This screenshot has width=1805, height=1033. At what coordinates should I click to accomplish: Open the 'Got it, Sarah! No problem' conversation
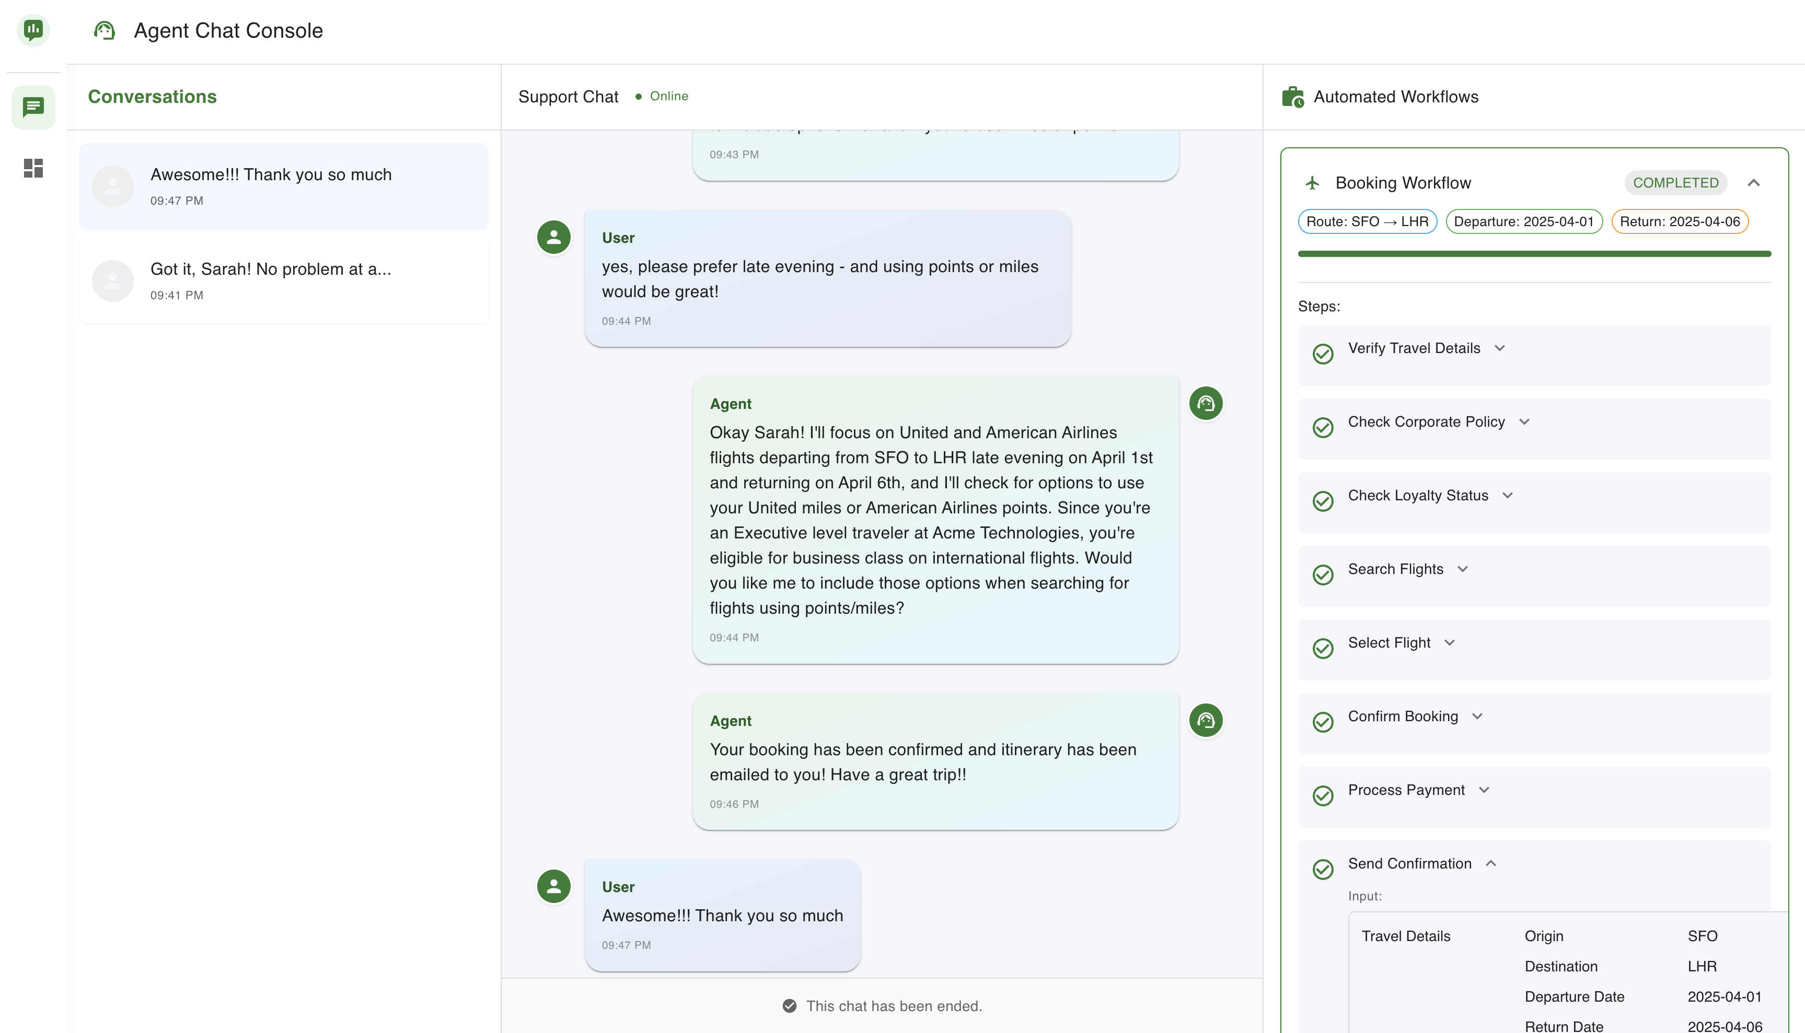(x=283, y=281)
